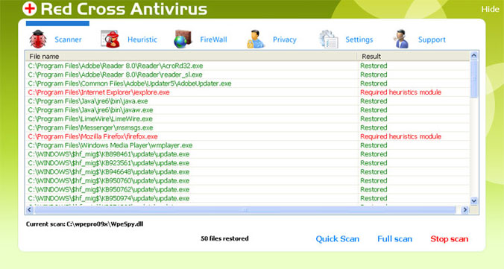Click the 50 files restored text
504x269 pixels.
point(224,238)
